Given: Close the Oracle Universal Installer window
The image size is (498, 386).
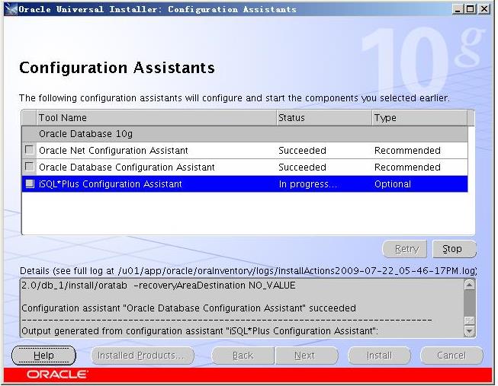Looking at the screenshot, I should pyautogui.click(x=484, y=9).
